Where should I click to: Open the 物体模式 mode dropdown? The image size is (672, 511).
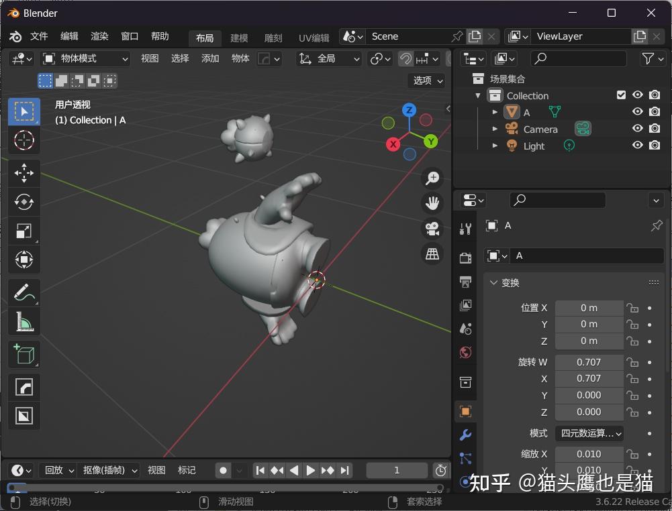(x=84, y=58)
